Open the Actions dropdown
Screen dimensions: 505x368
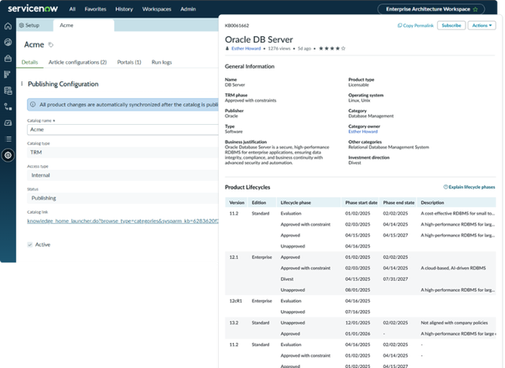[x=482, y=25]
